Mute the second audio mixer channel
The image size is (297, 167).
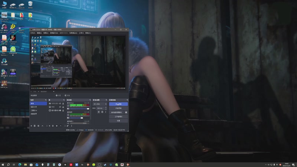point(68,118)
